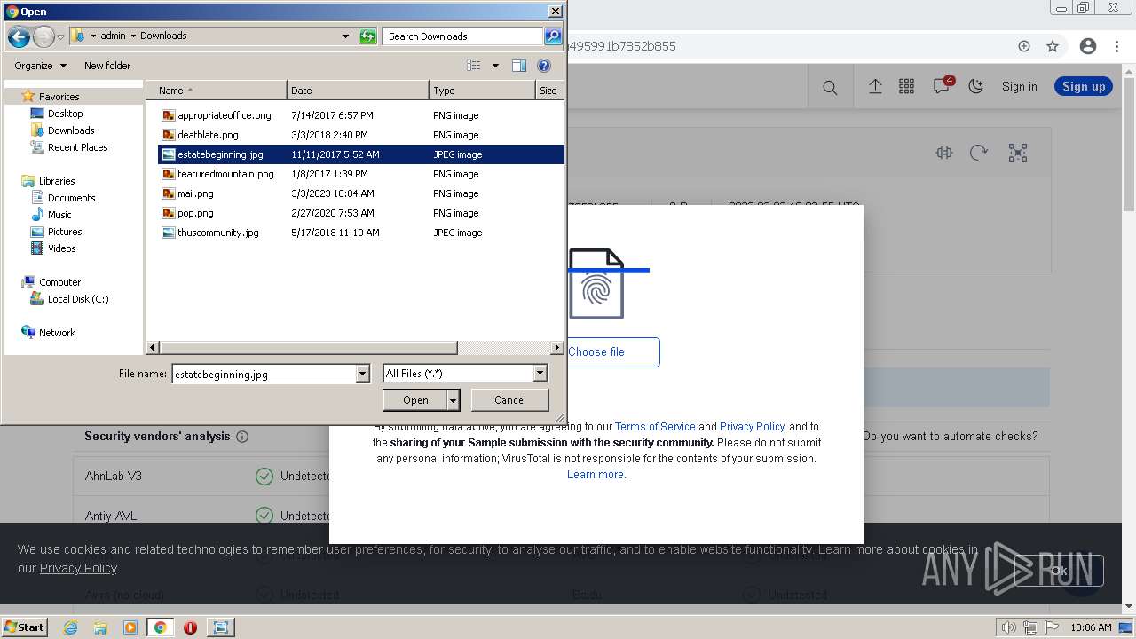Click the similarity compare icon on page
Screen dimensions: 1136x639
point(944,153)
